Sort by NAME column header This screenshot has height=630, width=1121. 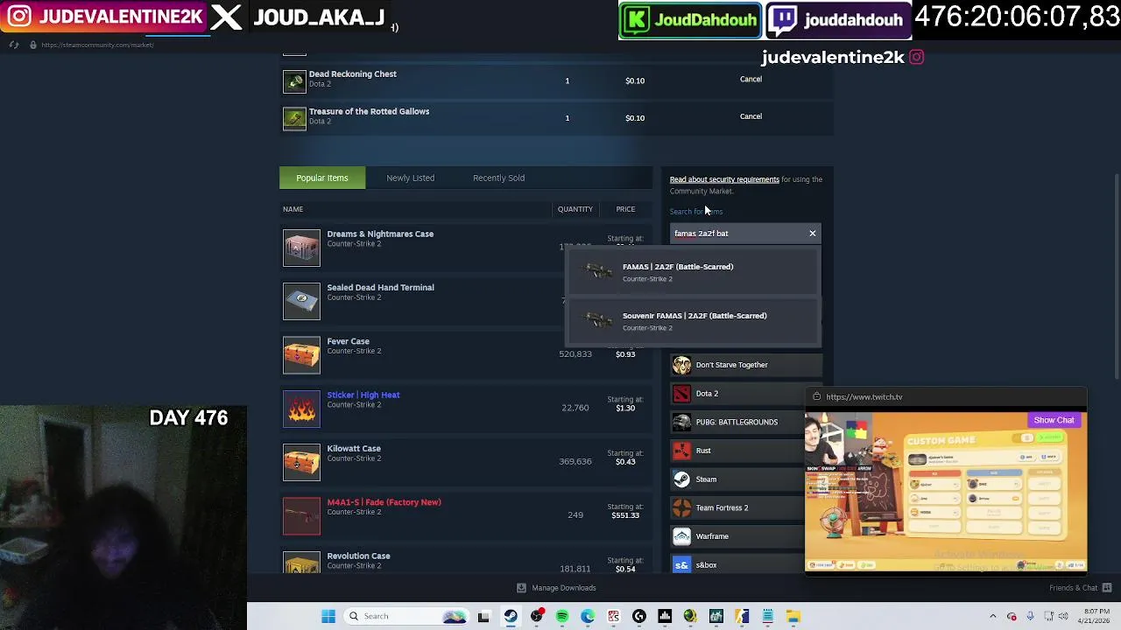293,209
